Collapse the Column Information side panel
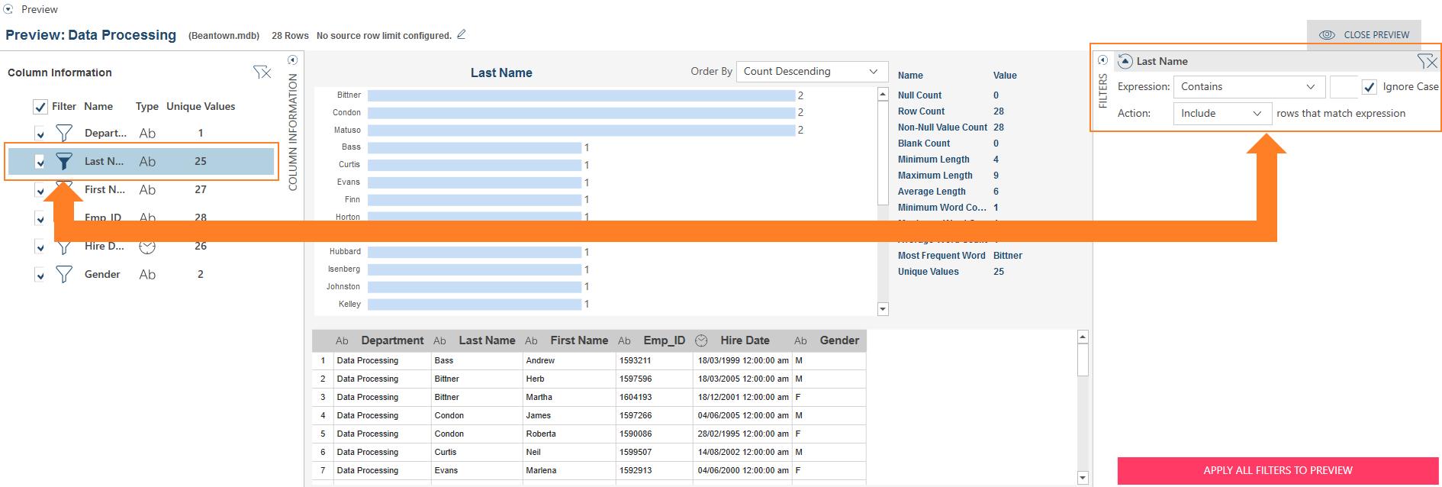This screenshot has width=1442, height=487. 292,60
